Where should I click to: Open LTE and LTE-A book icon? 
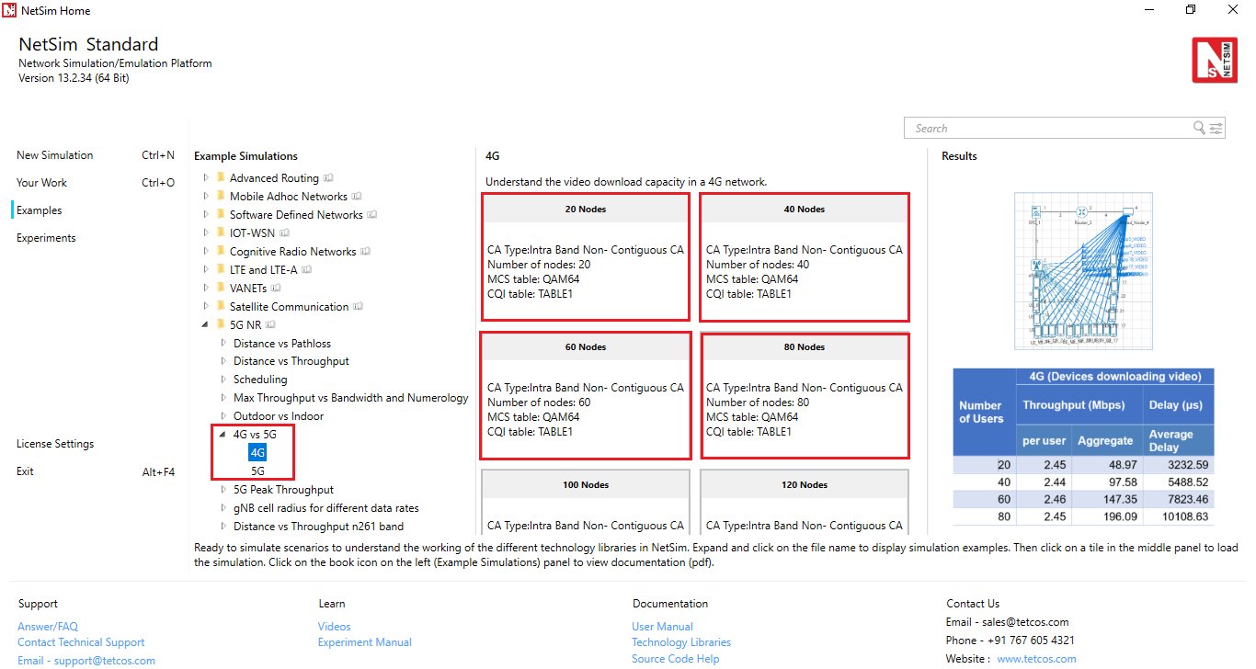(306, 270)
